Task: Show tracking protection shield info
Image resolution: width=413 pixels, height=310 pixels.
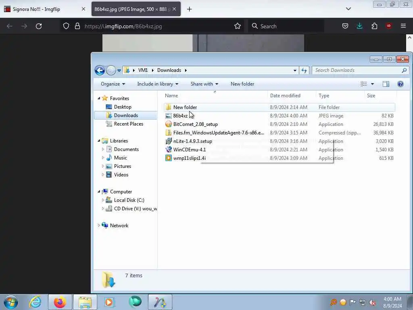Action: coord(66,26)
